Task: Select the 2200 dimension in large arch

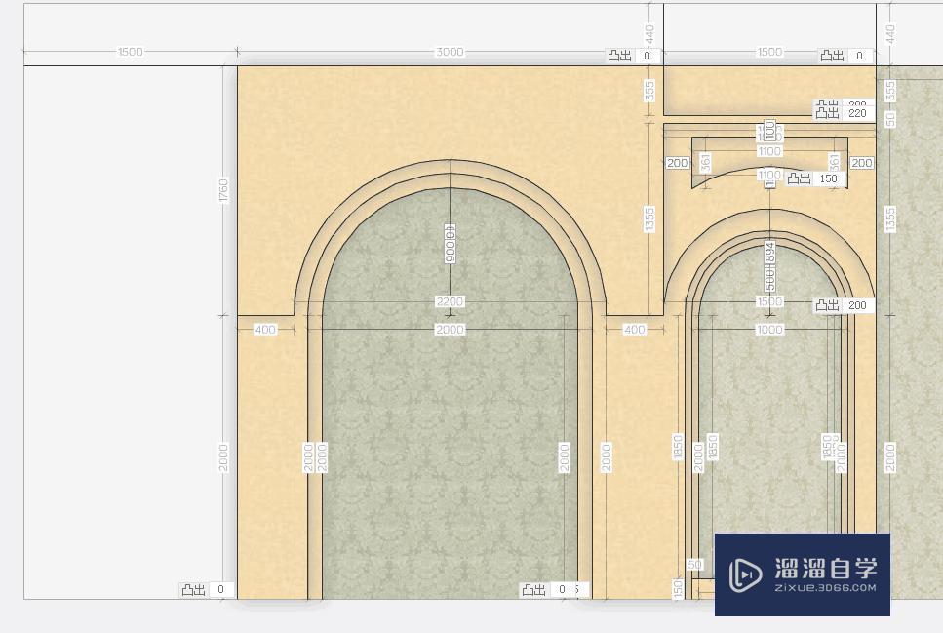Action: click(x=450, y=302)
